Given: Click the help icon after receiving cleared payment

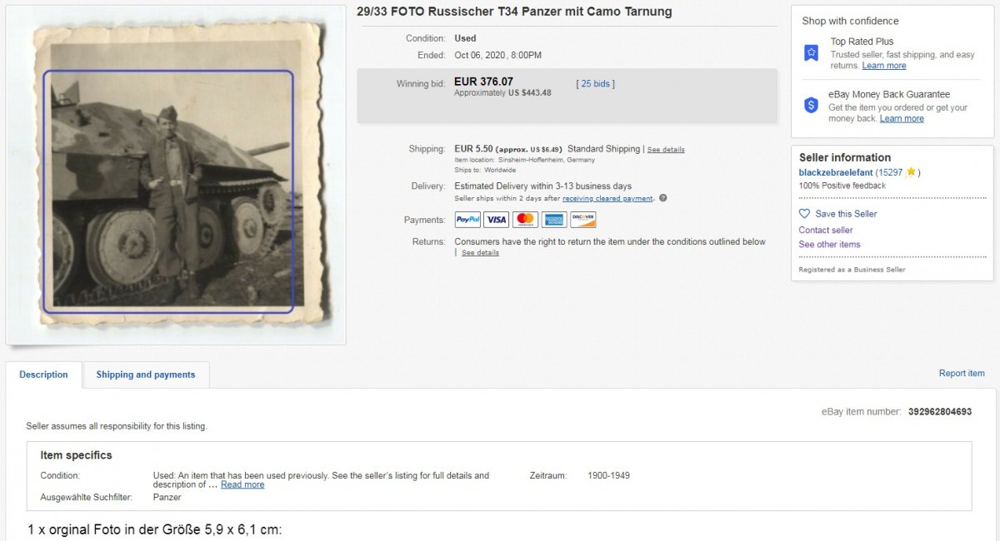Looking at the screenshot, I should coord(662,198).
